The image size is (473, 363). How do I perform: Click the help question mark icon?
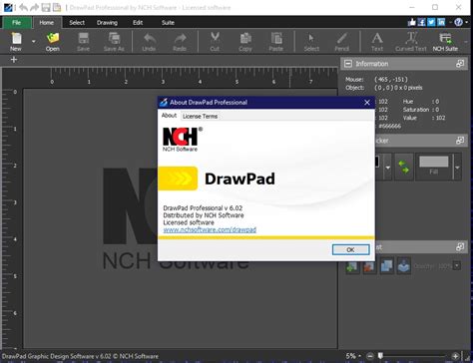pyautogui.click(x=458, y=22)
